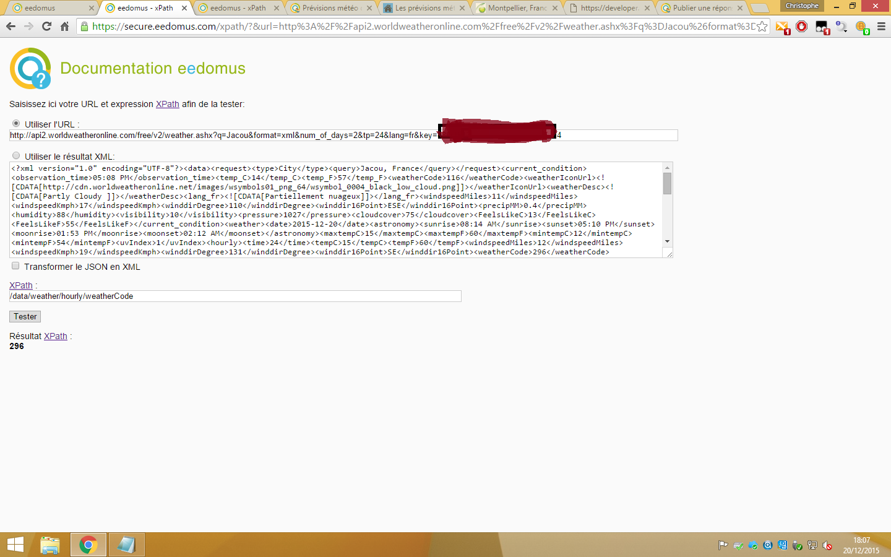This screenshot has height=557, width=891.
Task: Open the notebook app in taskbar
Action: tap(127, 545)
